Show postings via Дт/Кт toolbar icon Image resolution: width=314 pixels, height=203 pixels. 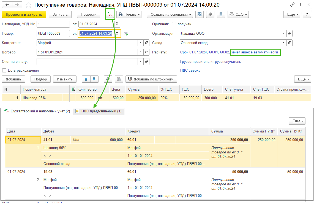[110, 14]
